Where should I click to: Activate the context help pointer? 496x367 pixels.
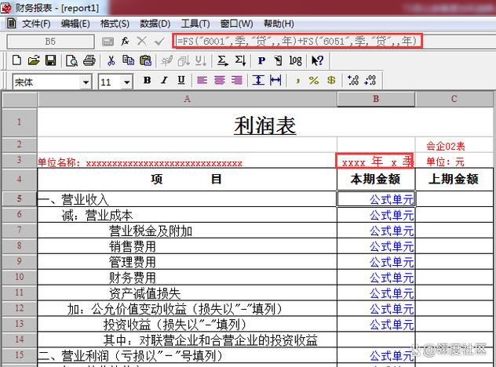point(317,60)
